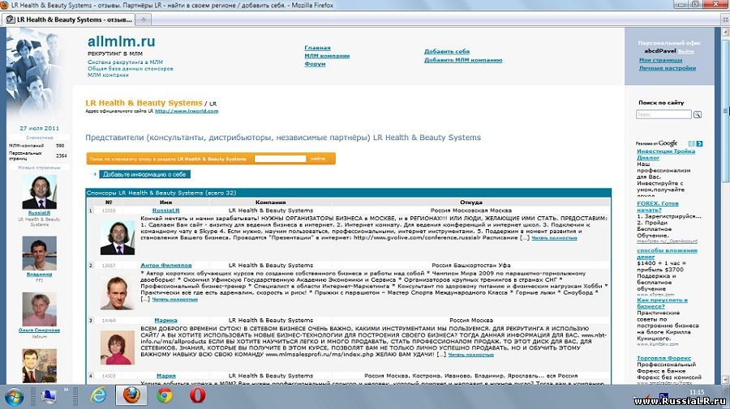Open Личные настройки link
730x409 pixels.
pos(668,68)
